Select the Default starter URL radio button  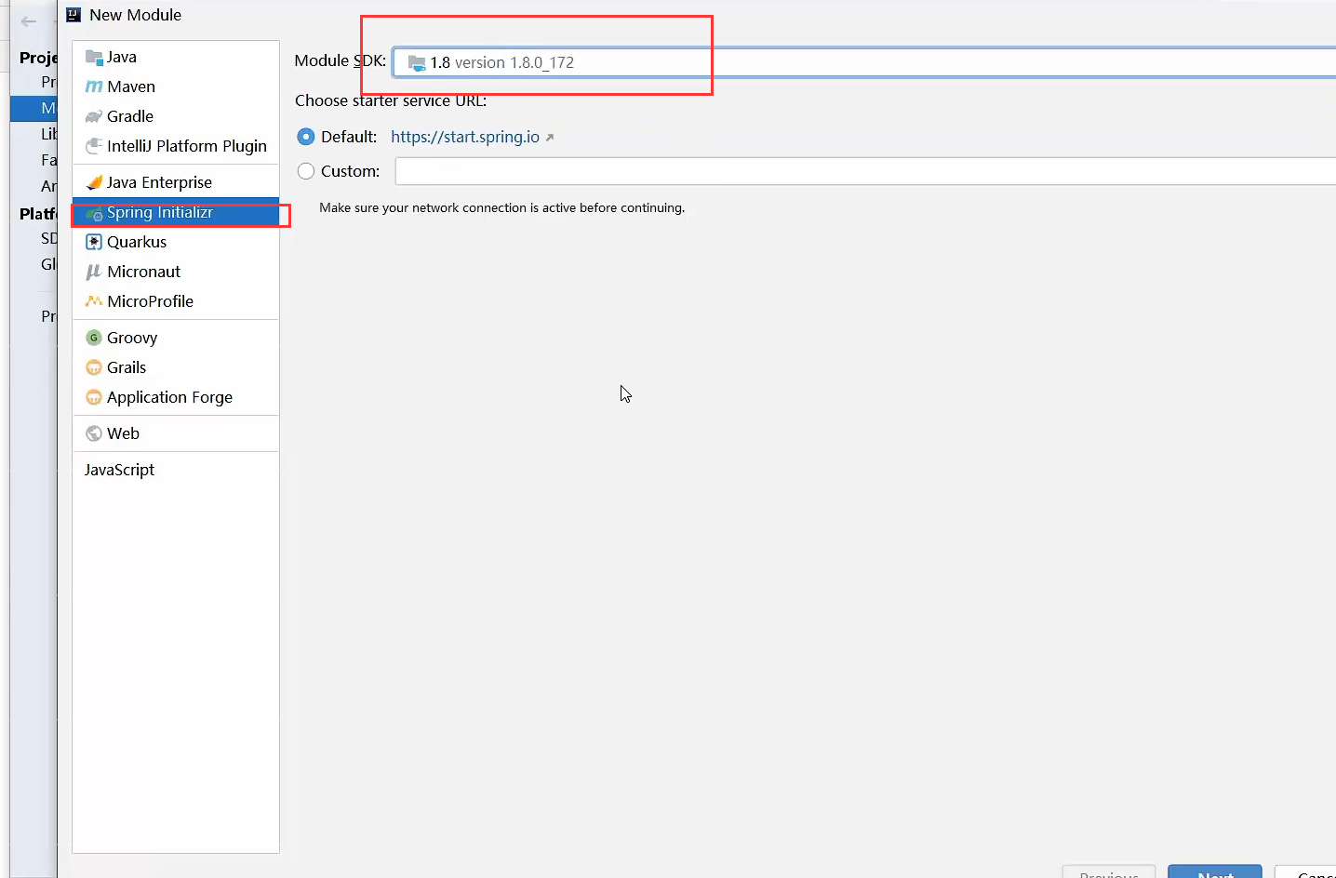coord(306,137)
